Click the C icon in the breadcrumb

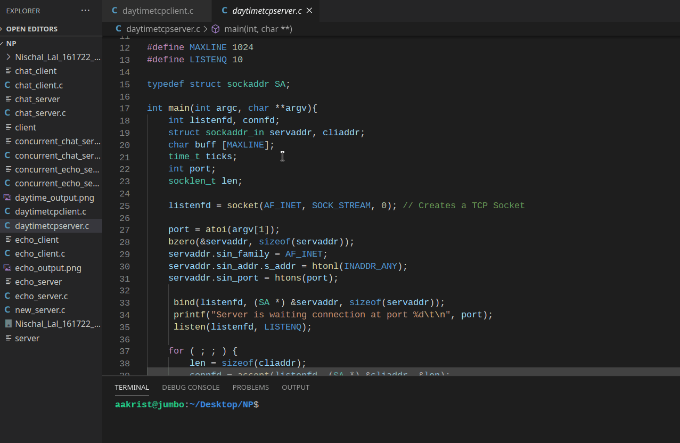coord(118,29)
